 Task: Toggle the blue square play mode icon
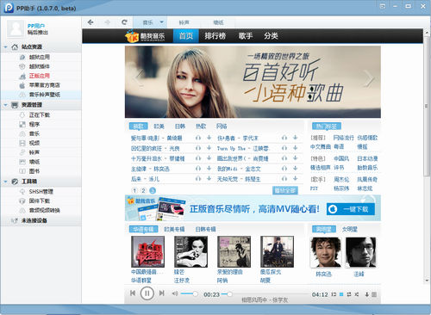point(341,294)
